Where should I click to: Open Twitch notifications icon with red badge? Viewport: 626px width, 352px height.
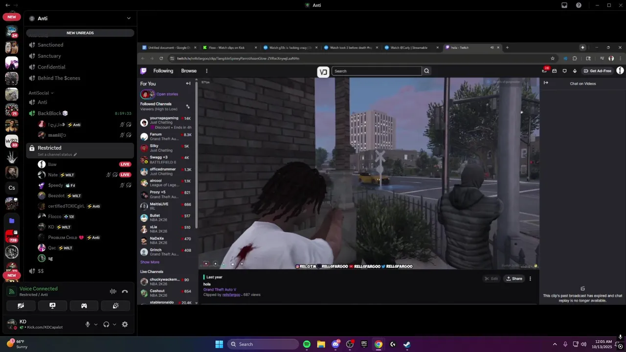coord(545,70)
